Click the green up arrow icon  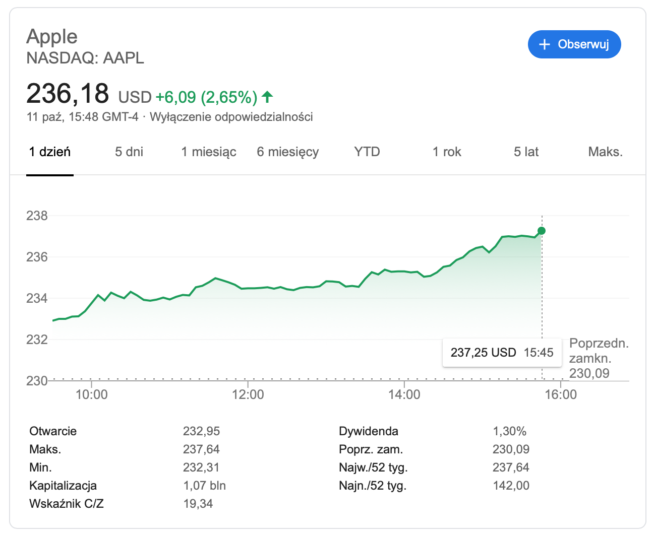(267, 96)
